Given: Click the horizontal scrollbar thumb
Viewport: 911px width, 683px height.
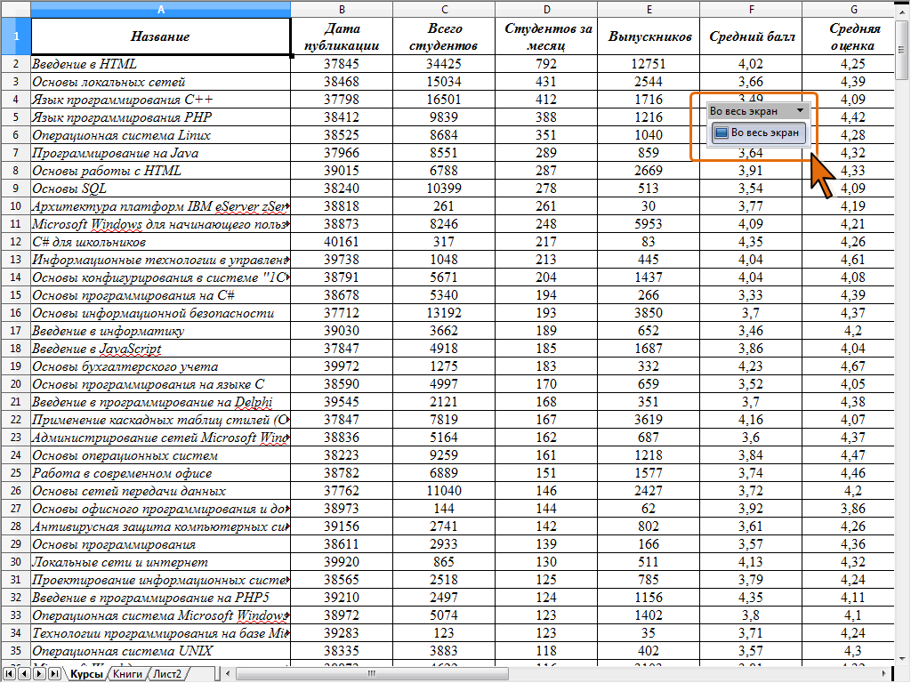Looking at the screenshot, I should pos(372,674).
